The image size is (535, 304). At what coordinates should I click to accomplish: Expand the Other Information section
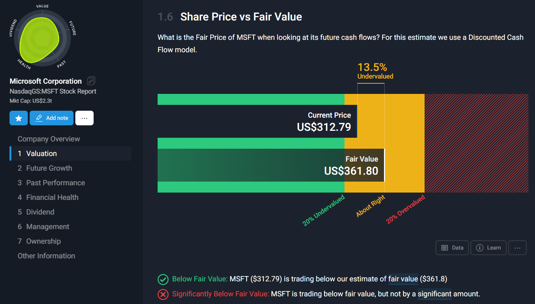pos(46,255)
